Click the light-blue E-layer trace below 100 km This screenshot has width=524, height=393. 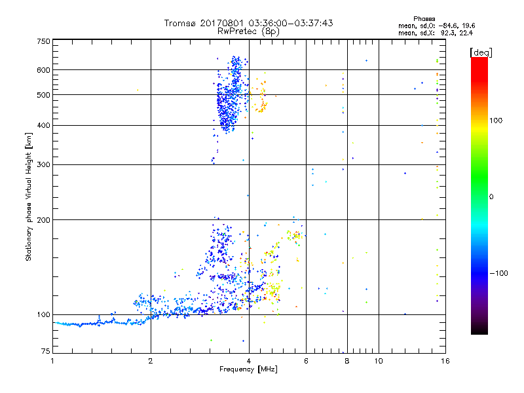pos(100,323)
